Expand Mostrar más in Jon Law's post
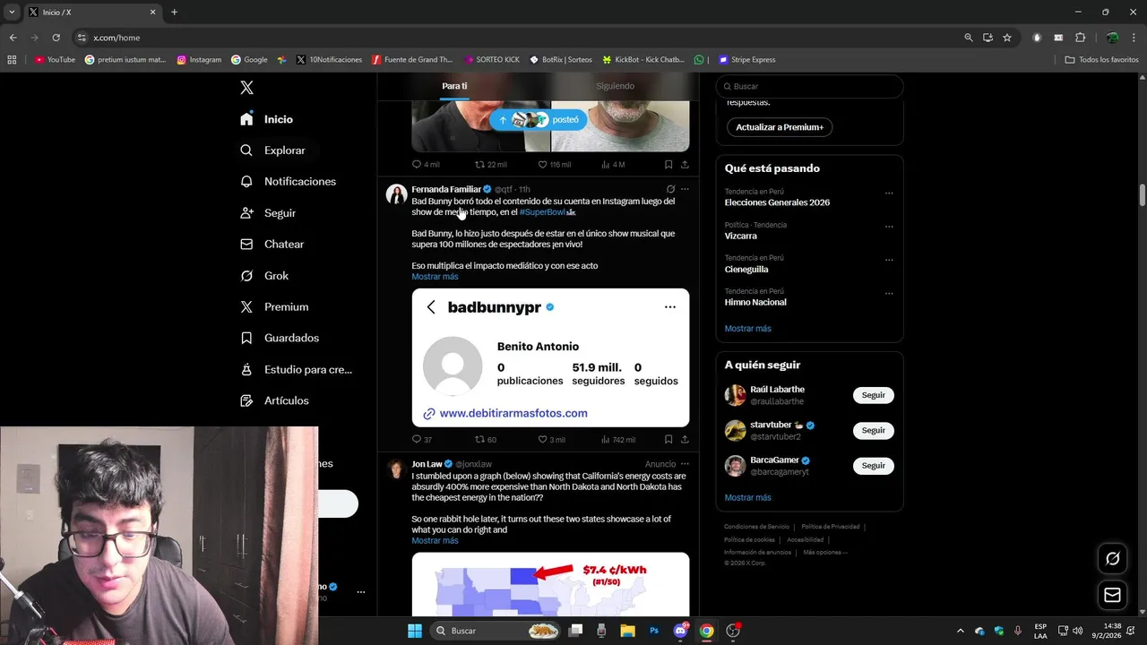The width and height of the screenshot is (1147, 645). [435, 541]
